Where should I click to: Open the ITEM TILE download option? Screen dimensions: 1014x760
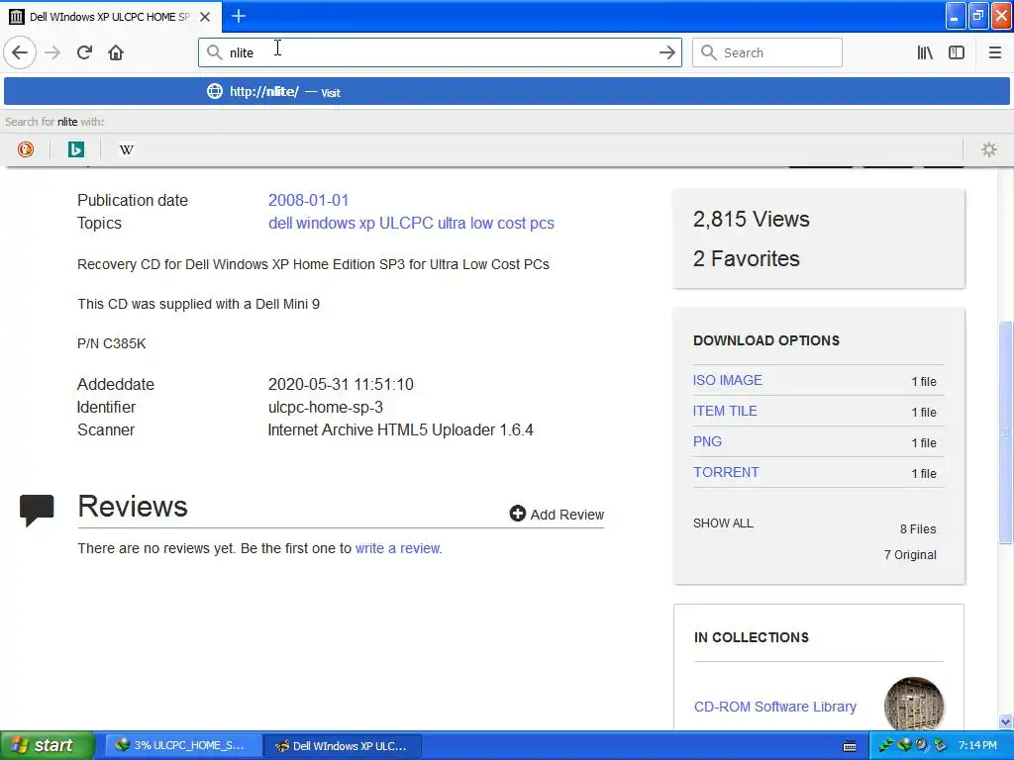725,411
